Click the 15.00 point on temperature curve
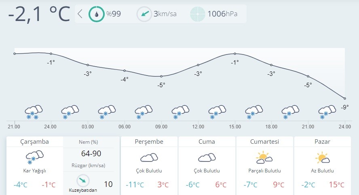This screenshot has width=359, height=195. [x=234, y=54]
